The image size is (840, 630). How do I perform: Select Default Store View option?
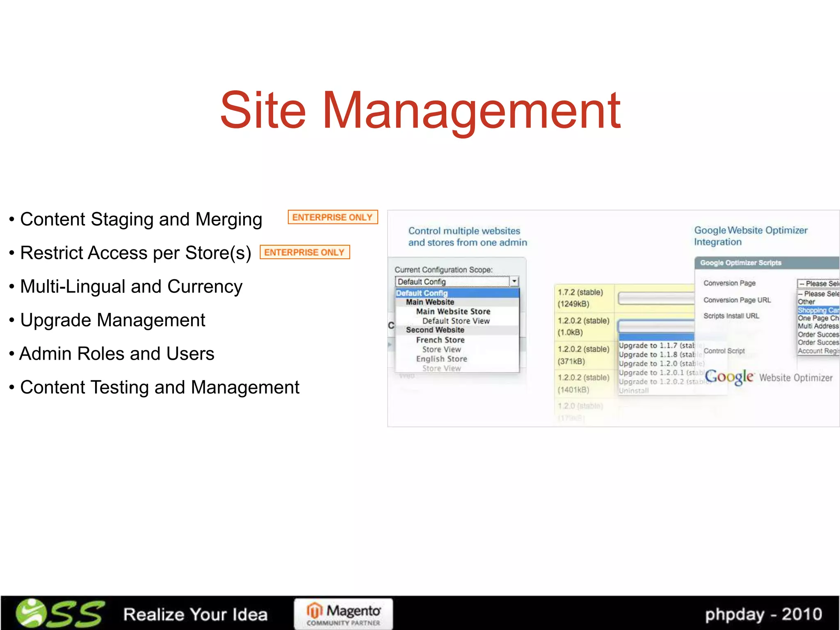pyautogui.click(x=456, y=321)
